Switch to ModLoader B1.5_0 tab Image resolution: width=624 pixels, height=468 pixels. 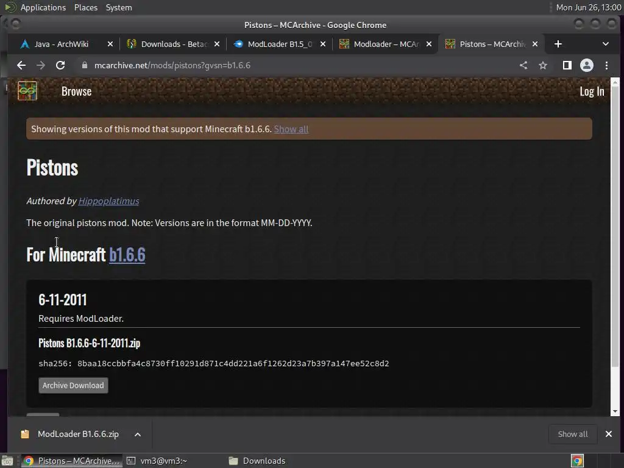pos(279,44)
